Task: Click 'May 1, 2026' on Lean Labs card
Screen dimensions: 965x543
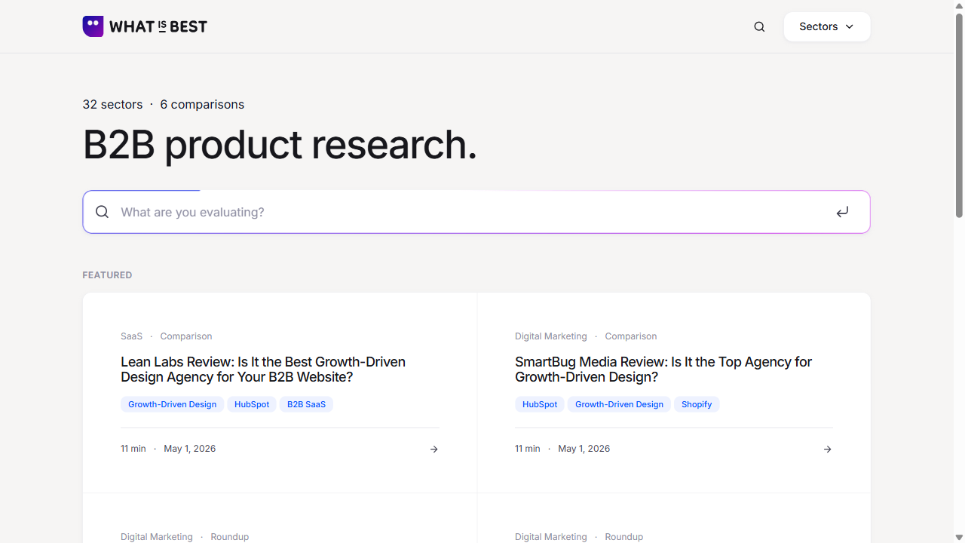Action: click(x=190, y=449)
